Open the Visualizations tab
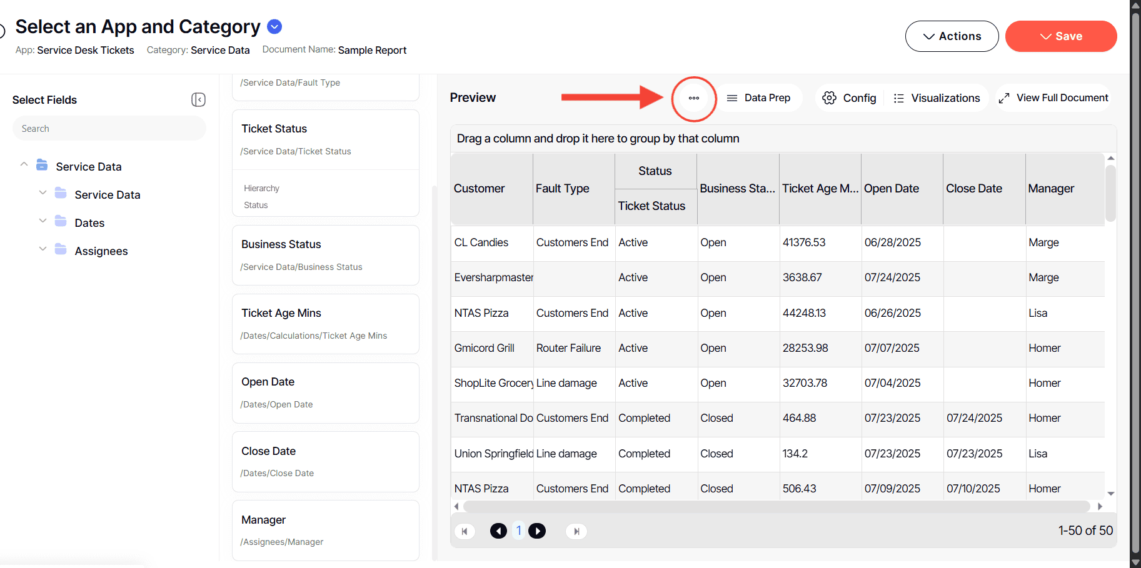This screenshot has width=1141, height=568. pos(937,98)
